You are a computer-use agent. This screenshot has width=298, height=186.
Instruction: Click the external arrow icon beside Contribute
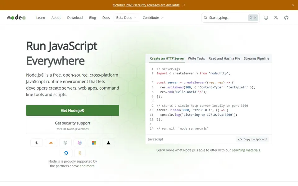tap(162, 18)
